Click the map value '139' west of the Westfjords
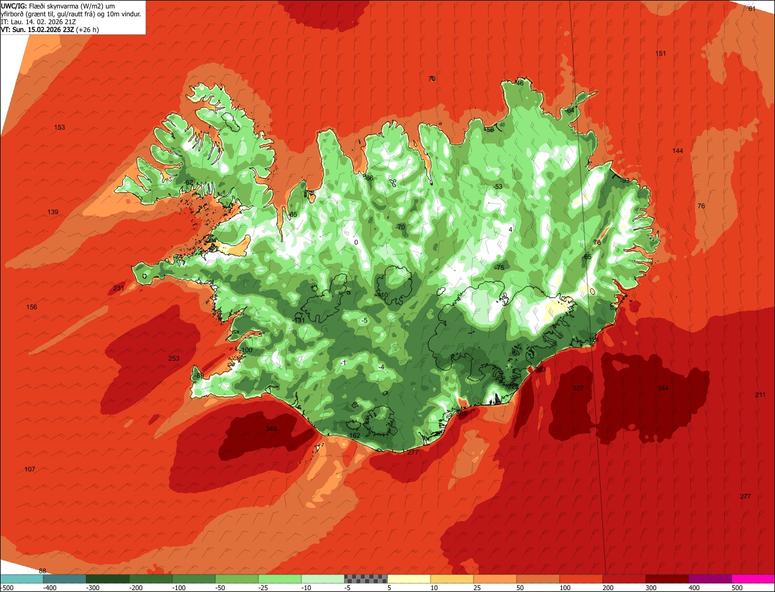The width and height of the screenshot is (775, 592). point(53,212)
